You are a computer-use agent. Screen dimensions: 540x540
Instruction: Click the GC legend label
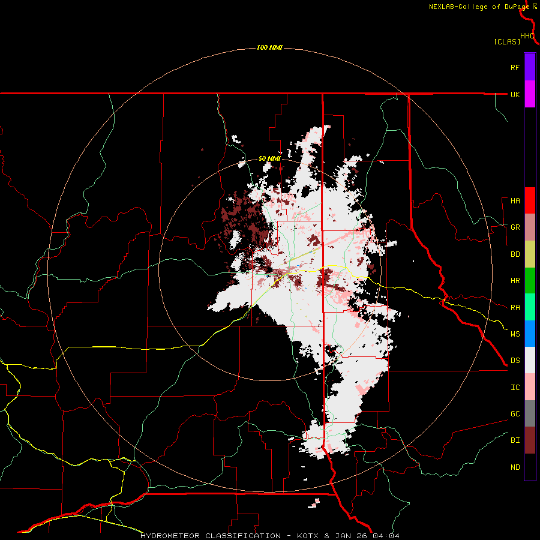(x=515, y=414)
